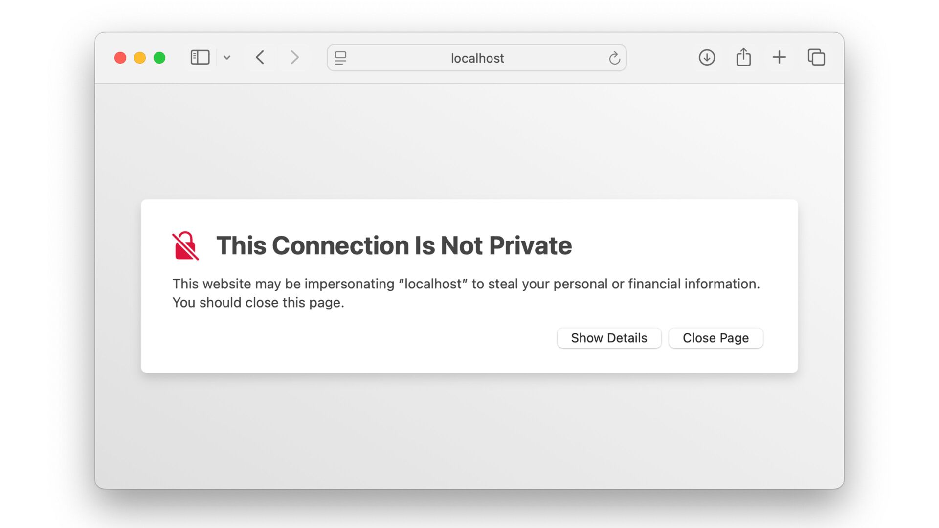
Task: Show downloads with the down-arrow circle icon
Action: coord(707,58)
